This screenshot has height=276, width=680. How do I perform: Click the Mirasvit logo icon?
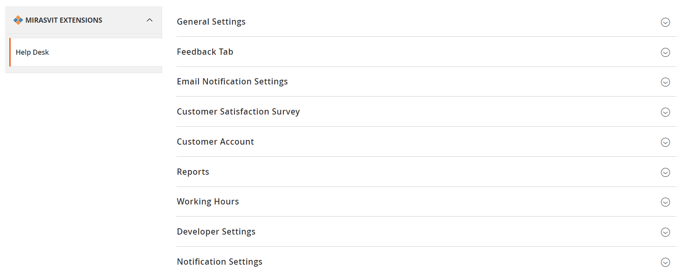click(18, 20)
